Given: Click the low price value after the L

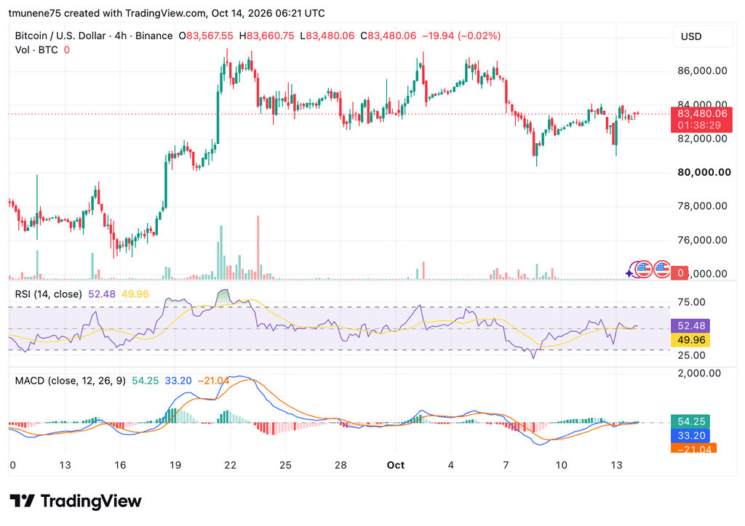Looking at the screenshot, I should point(330,36).
